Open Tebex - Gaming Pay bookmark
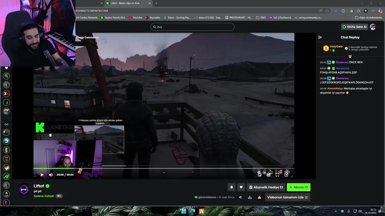 [x=177, y=18]
